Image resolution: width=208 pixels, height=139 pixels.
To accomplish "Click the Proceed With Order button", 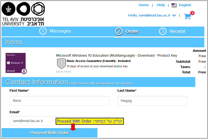I will tap(50, 133).
